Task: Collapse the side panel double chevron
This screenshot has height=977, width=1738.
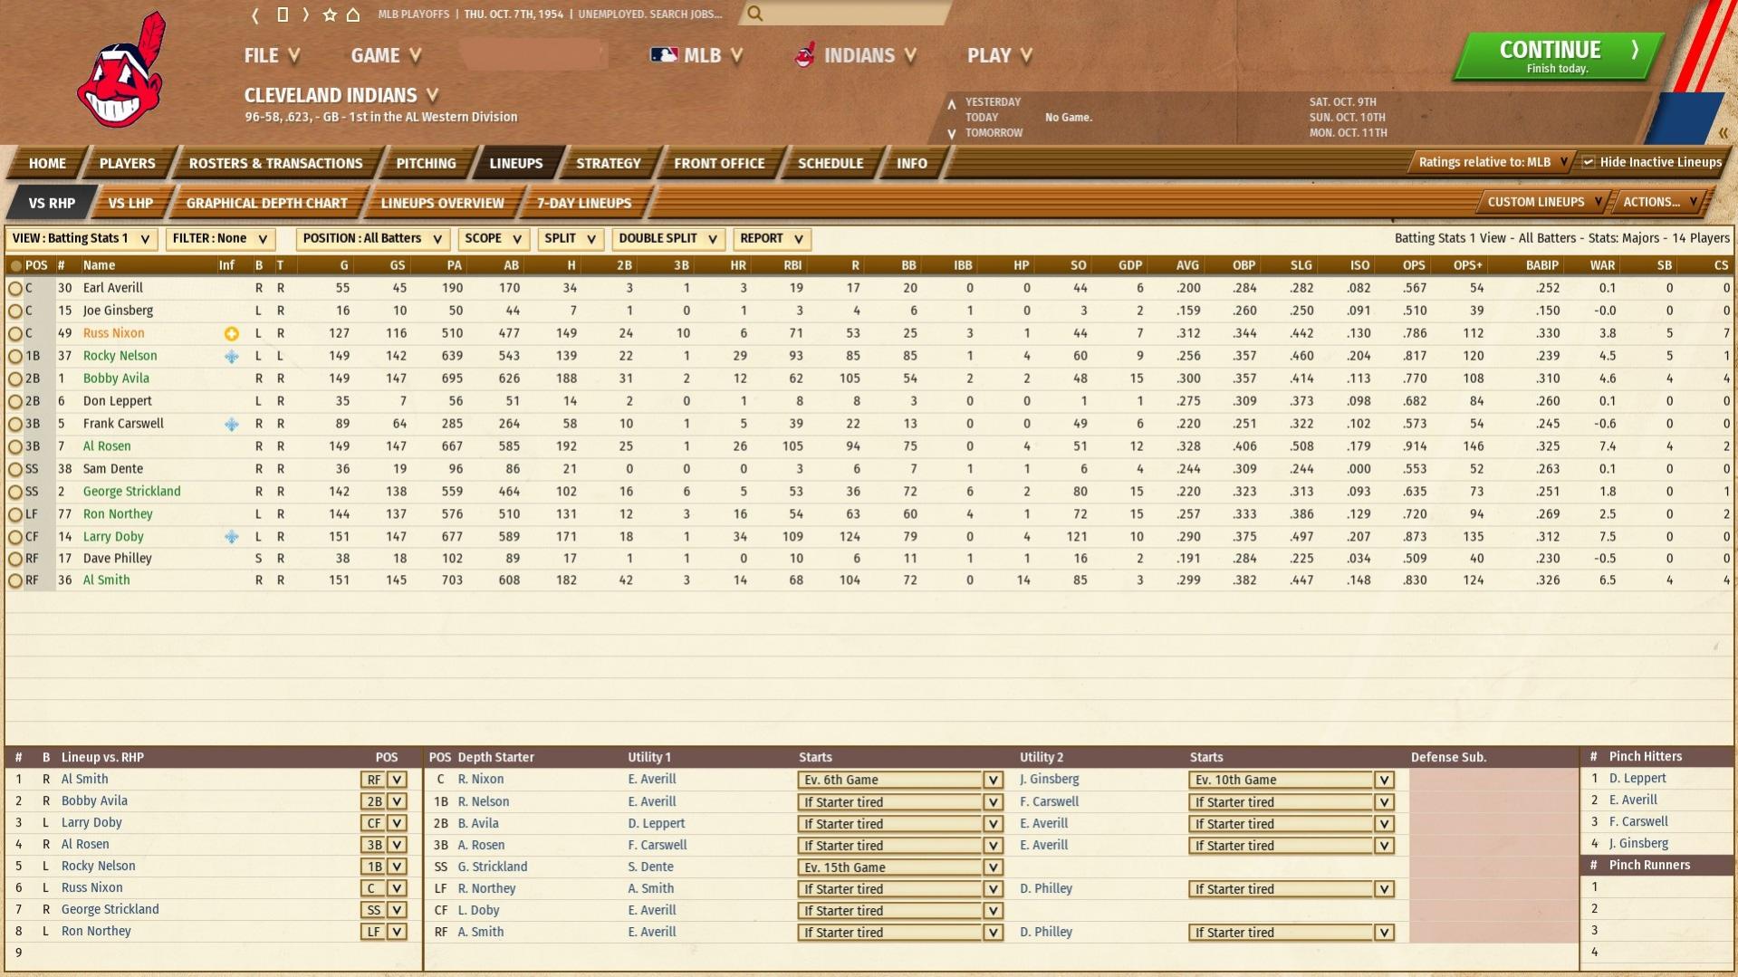Action: 1723,133
